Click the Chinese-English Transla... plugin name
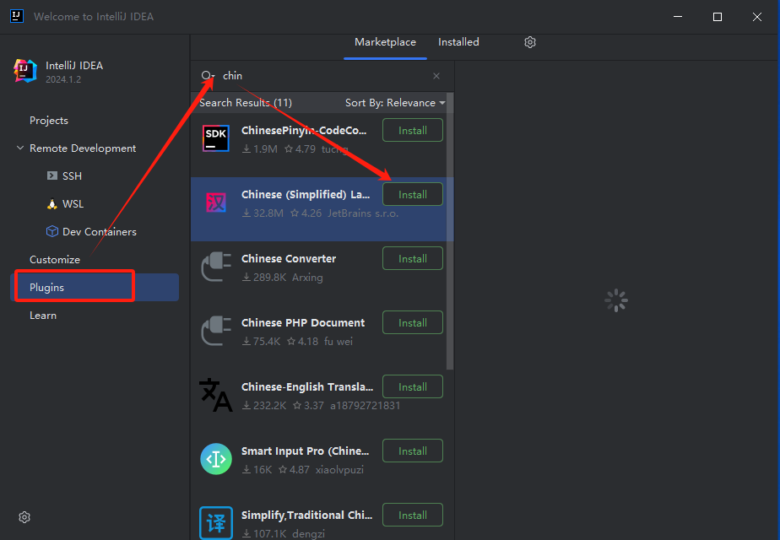The height and width of the screenshot is (540, 780). 307,386
